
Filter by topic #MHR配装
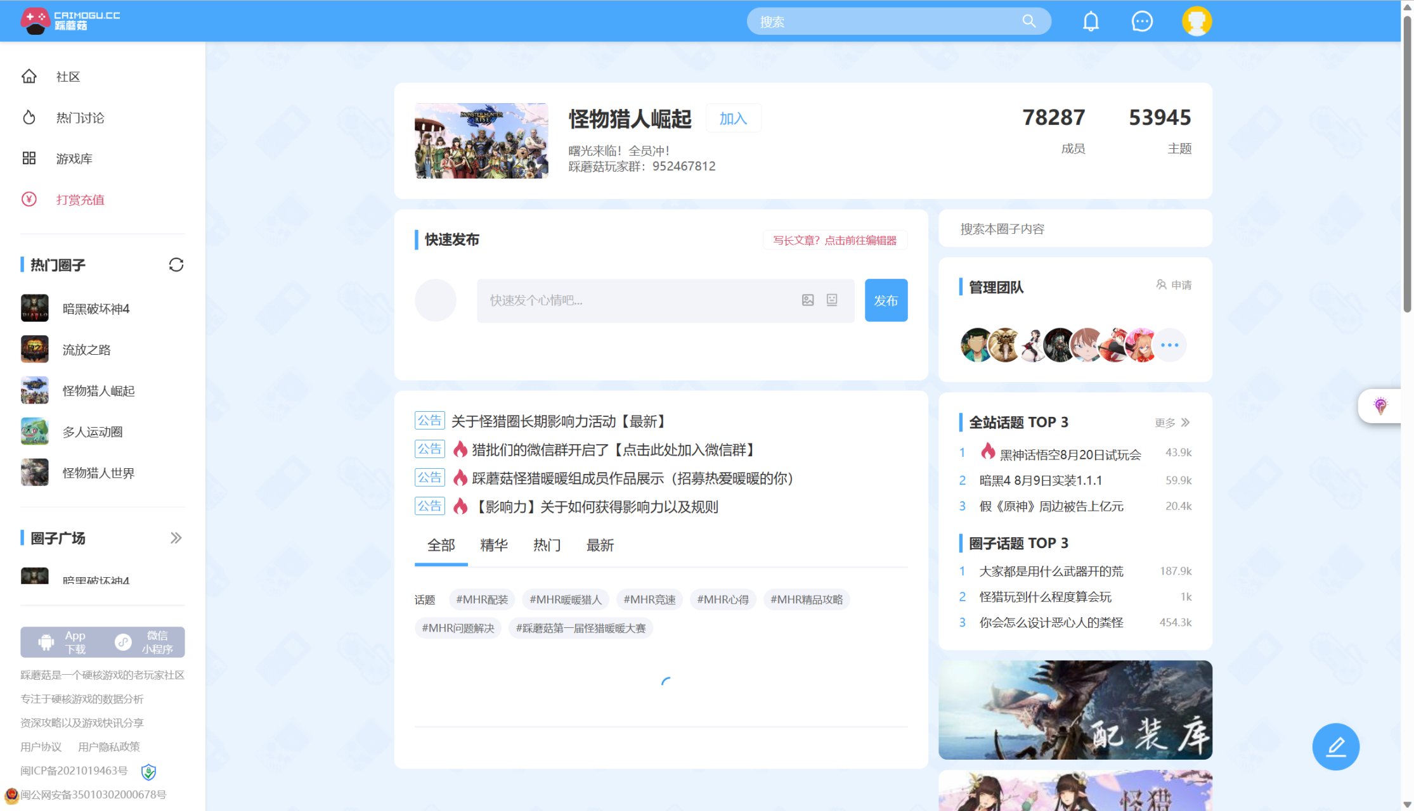click(482, 599)
